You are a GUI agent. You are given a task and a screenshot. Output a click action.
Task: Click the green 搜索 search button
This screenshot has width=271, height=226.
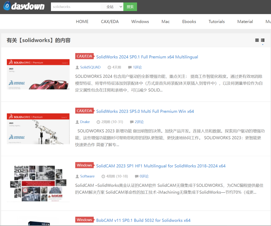coord(130,7)
